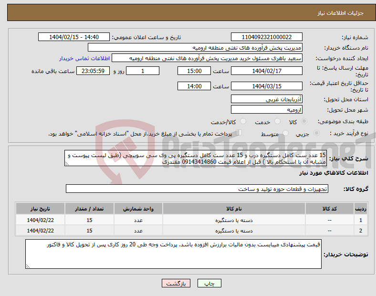This screenshot has height=296, width=376.
Task: Select the کالا/خدمت radio button
Action: tap(243, 121)
